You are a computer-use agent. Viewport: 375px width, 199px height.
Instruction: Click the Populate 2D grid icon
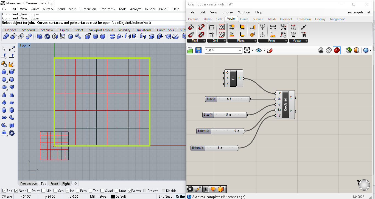[222, 27]
